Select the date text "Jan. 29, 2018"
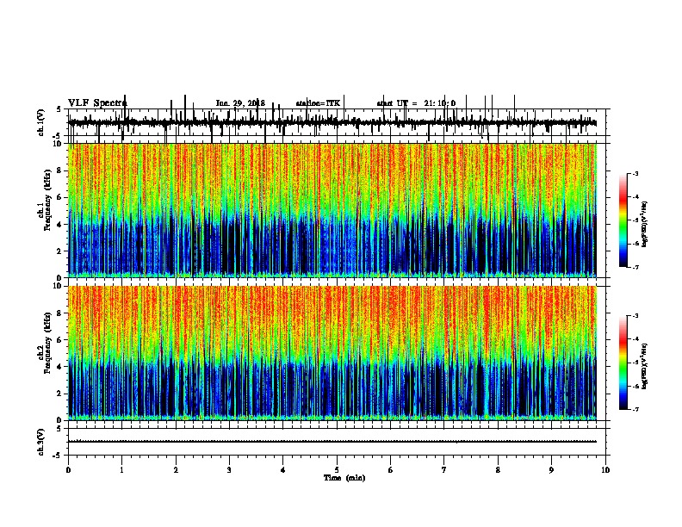 click(240, 103)
